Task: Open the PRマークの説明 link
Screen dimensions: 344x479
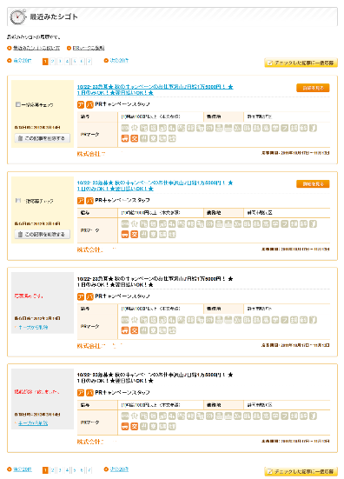Action: [x=89, y=48]
